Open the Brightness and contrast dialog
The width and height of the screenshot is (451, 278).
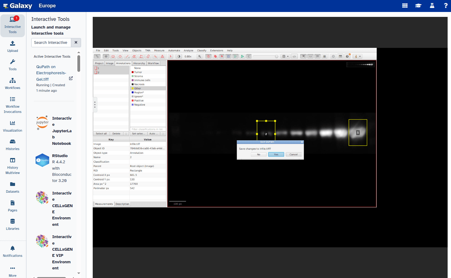coord(179,56)
